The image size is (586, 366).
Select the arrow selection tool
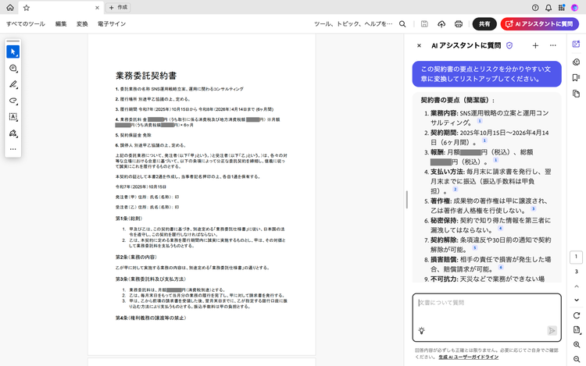(13, 52)
